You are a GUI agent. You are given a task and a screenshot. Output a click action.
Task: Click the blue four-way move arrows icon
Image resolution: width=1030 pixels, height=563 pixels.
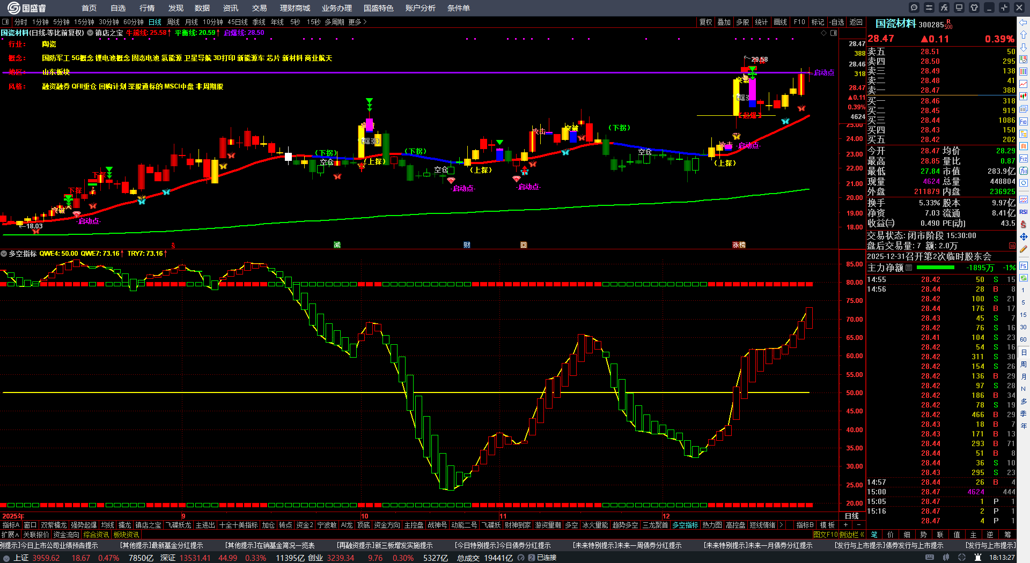click(x=1024, y=236)
